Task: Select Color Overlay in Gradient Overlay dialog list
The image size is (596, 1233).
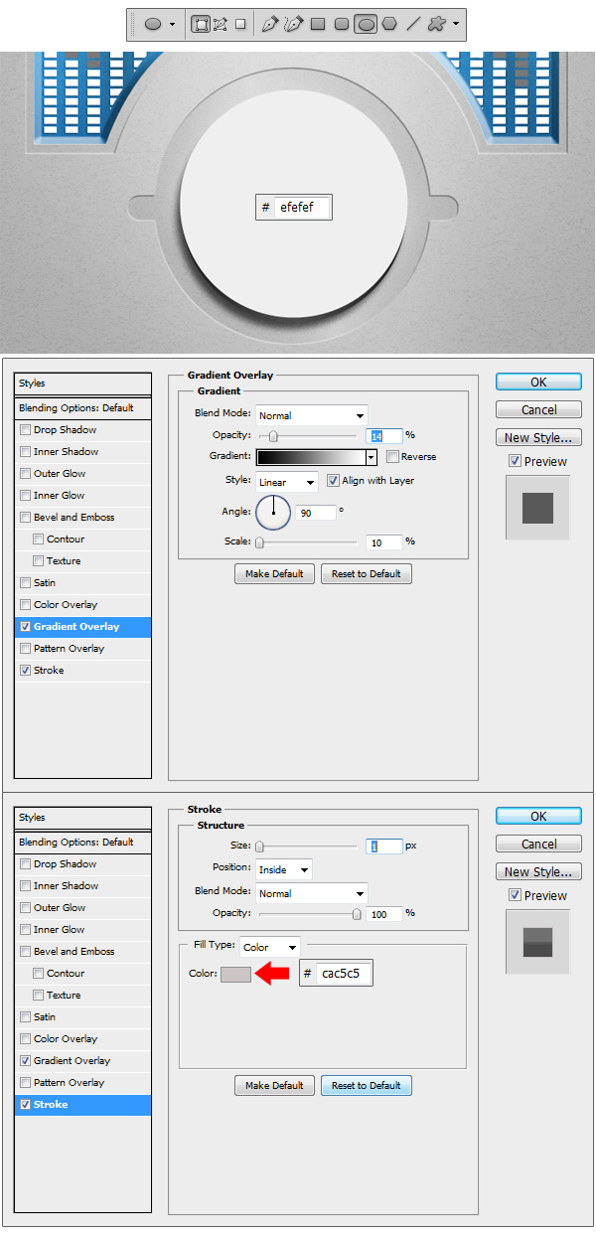Action: (x=66, y=605)
